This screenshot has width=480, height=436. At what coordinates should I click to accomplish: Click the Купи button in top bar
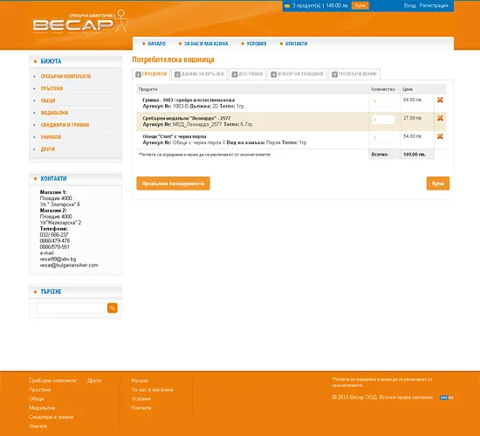click(360, 5)
